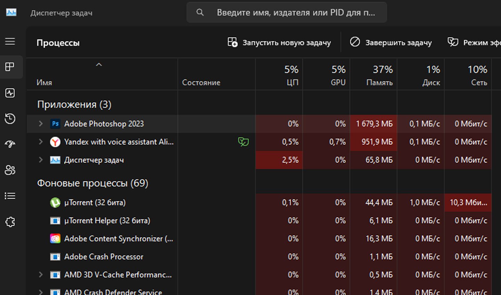
Task: Open the Services puzzle-piece sidebar icon
Action: pyautogui.click(x=10, y=222)
